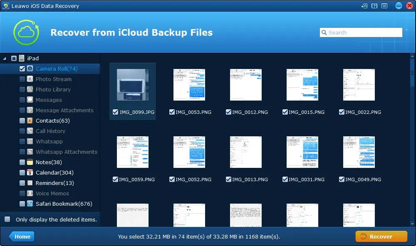Open the help question mark icon
The height and width of the screenshot is (246, 416).
tap(374, 6)
